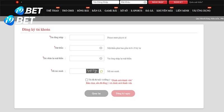Check the age and policy agreement checkbox

click(87, 80)
